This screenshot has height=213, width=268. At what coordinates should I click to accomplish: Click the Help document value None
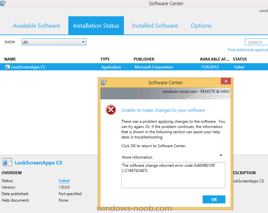pyautogui.click(x=63, y=200)
